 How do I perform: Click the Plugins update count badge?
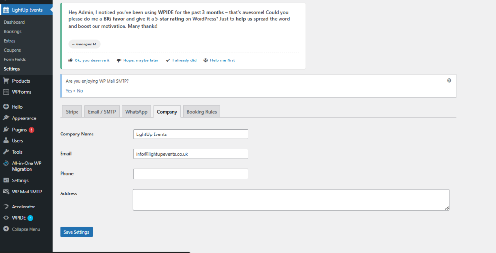[31, 130]
